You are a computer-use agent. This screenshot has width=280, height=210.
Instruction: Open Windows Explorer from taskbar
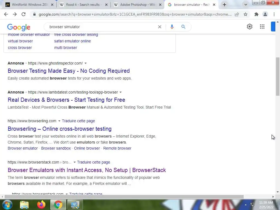(24, 205)
